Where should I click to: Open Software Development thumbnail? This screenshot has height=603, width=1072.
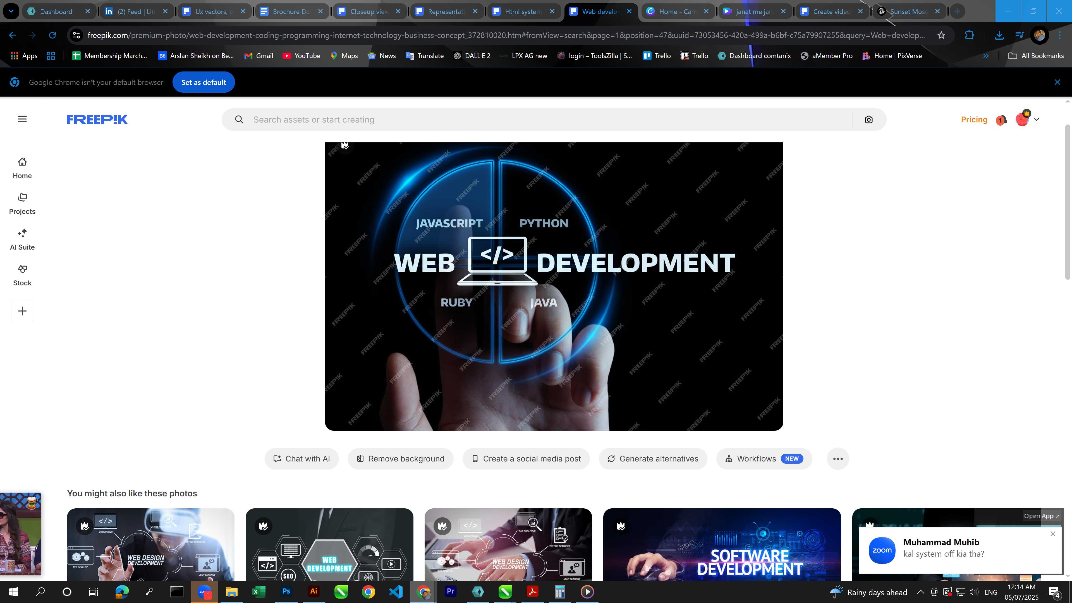722,544
